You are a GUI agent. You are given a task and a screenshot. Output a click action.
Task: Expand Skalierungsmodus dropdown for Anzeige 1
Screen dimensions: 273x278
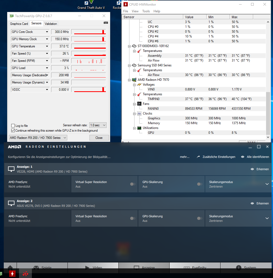(267, 184)
